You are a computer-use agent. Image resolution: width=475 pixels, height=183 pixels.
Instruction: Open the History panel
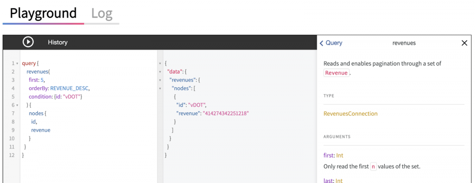tap(57, 42)
